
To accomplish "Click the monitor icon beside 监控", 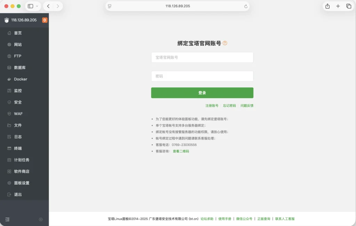I will (x=9, y=91).
